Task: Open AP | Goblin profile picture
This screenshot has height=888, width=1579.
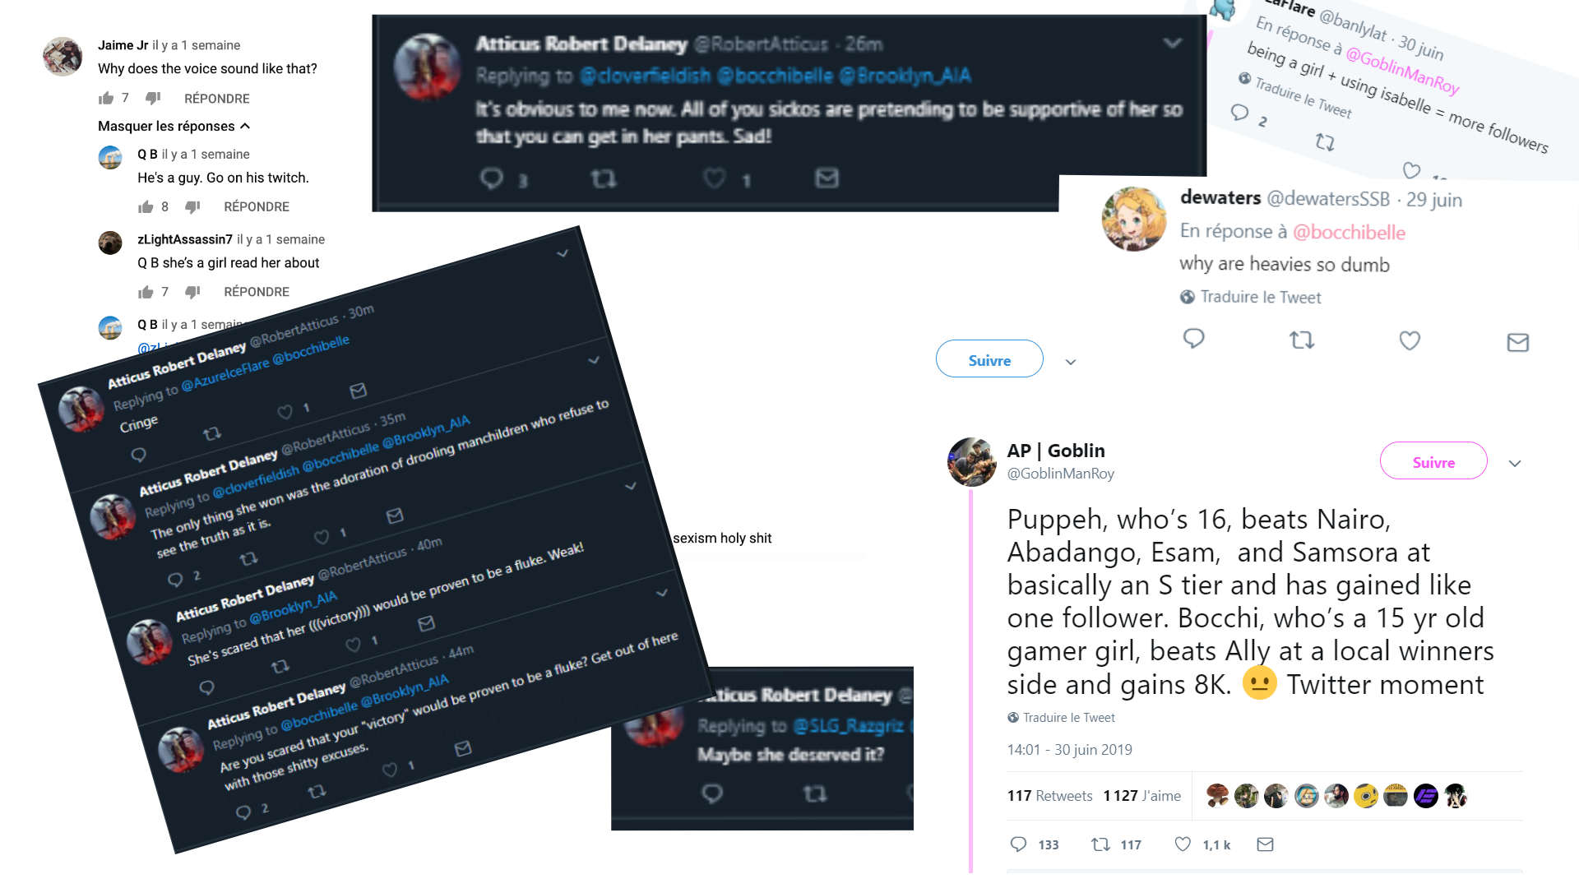Action: (972, 462)
